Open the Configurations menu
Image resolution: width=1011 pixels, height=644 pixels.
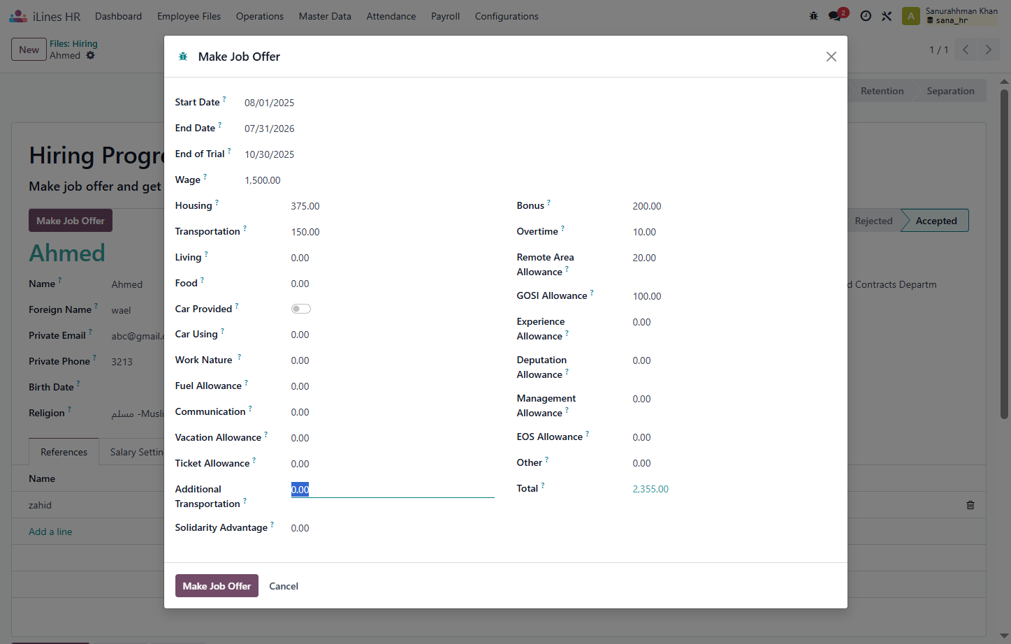pyautogui.click(x=507, y=16)
